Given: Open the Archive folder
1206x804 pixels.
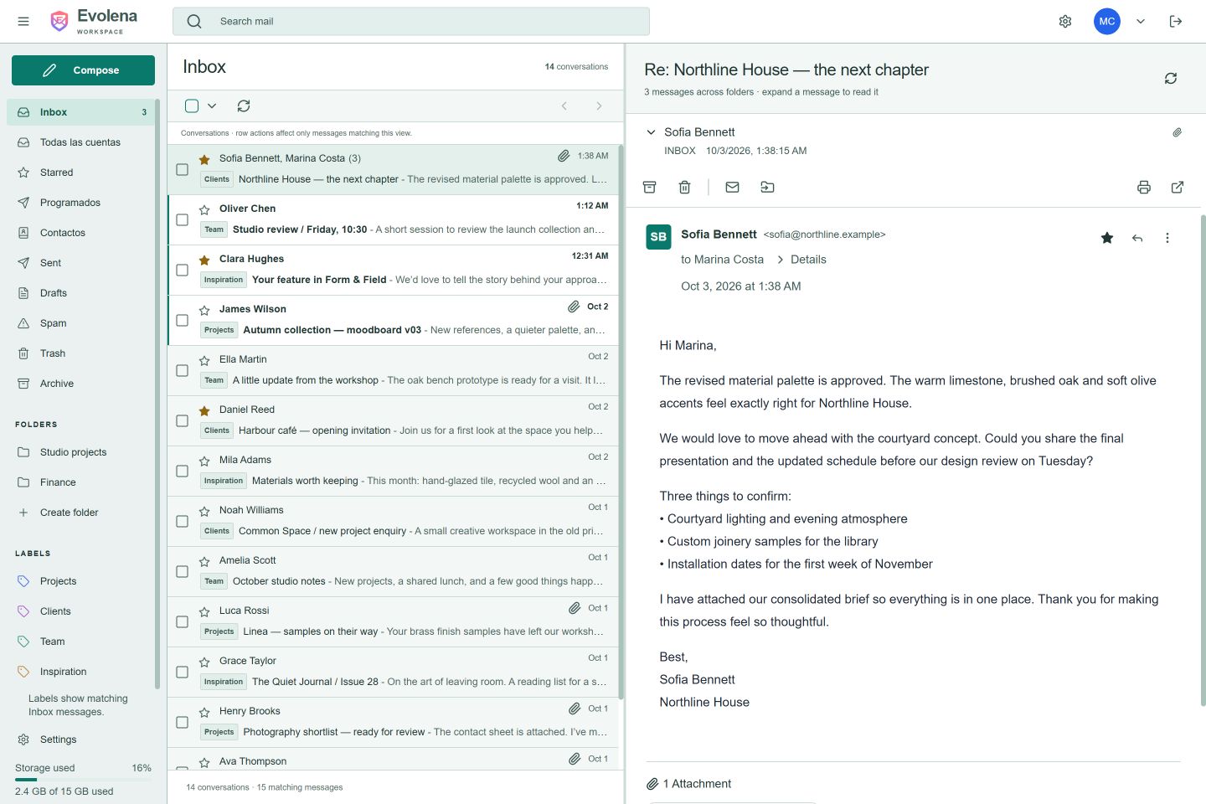Looking at the screenshot, I should pyautogui.click(x=80, y=384).
